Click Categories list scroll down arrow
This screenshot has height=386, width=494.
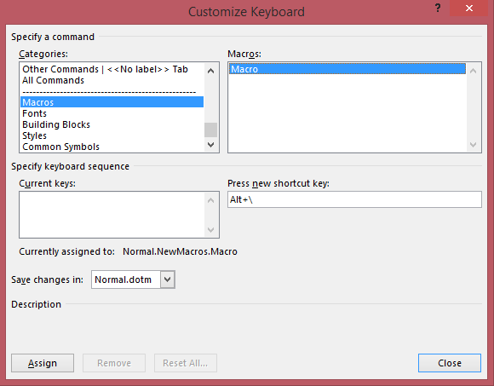pyautogui.click(x=210, y=145)
